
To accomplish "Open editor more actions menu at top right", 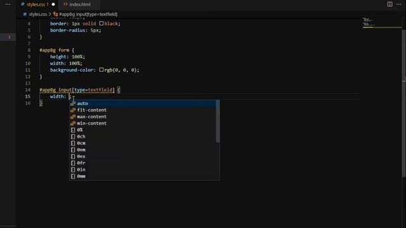I will coord(399,4).
